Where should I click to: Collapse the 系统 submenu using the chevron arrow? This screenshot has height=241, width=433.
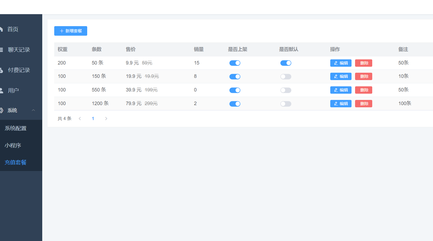coord(34,110)
